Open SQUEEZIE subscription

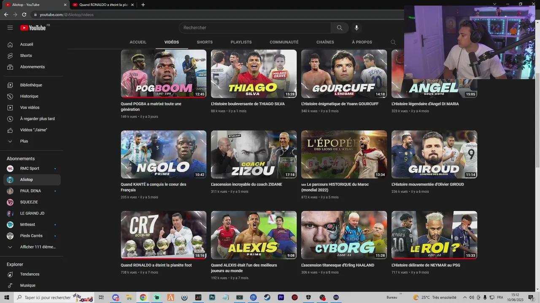pos(32,202)
